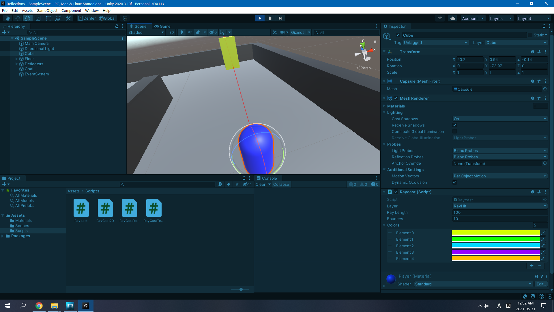Viewport: 554px width, 312px height.
Task: Click the Pause playback button
Action: [x=270, y=18]
